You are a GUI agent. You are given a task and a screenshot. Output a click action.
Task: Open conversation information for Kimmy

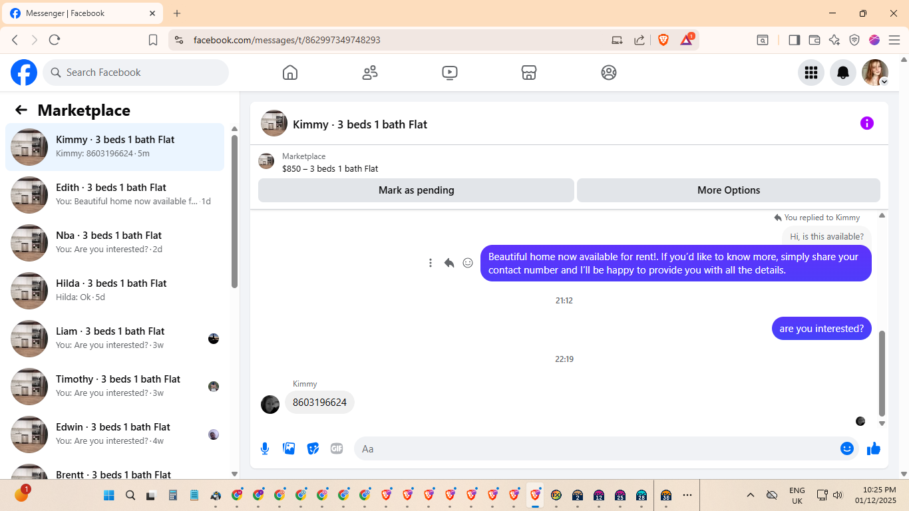tap(867, 123)
